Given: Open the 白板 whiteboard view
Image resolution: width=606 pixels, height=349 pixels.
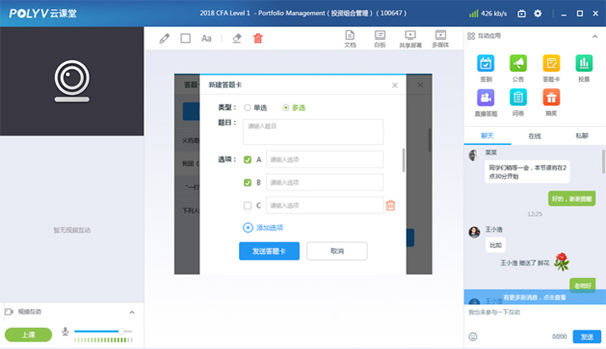Looking at the screenshot, I should [x=380, y=39].
